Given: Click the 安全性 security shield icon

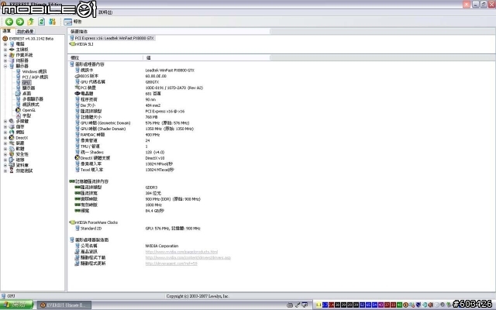Looking at the screenshot, I should click(12, 154).
